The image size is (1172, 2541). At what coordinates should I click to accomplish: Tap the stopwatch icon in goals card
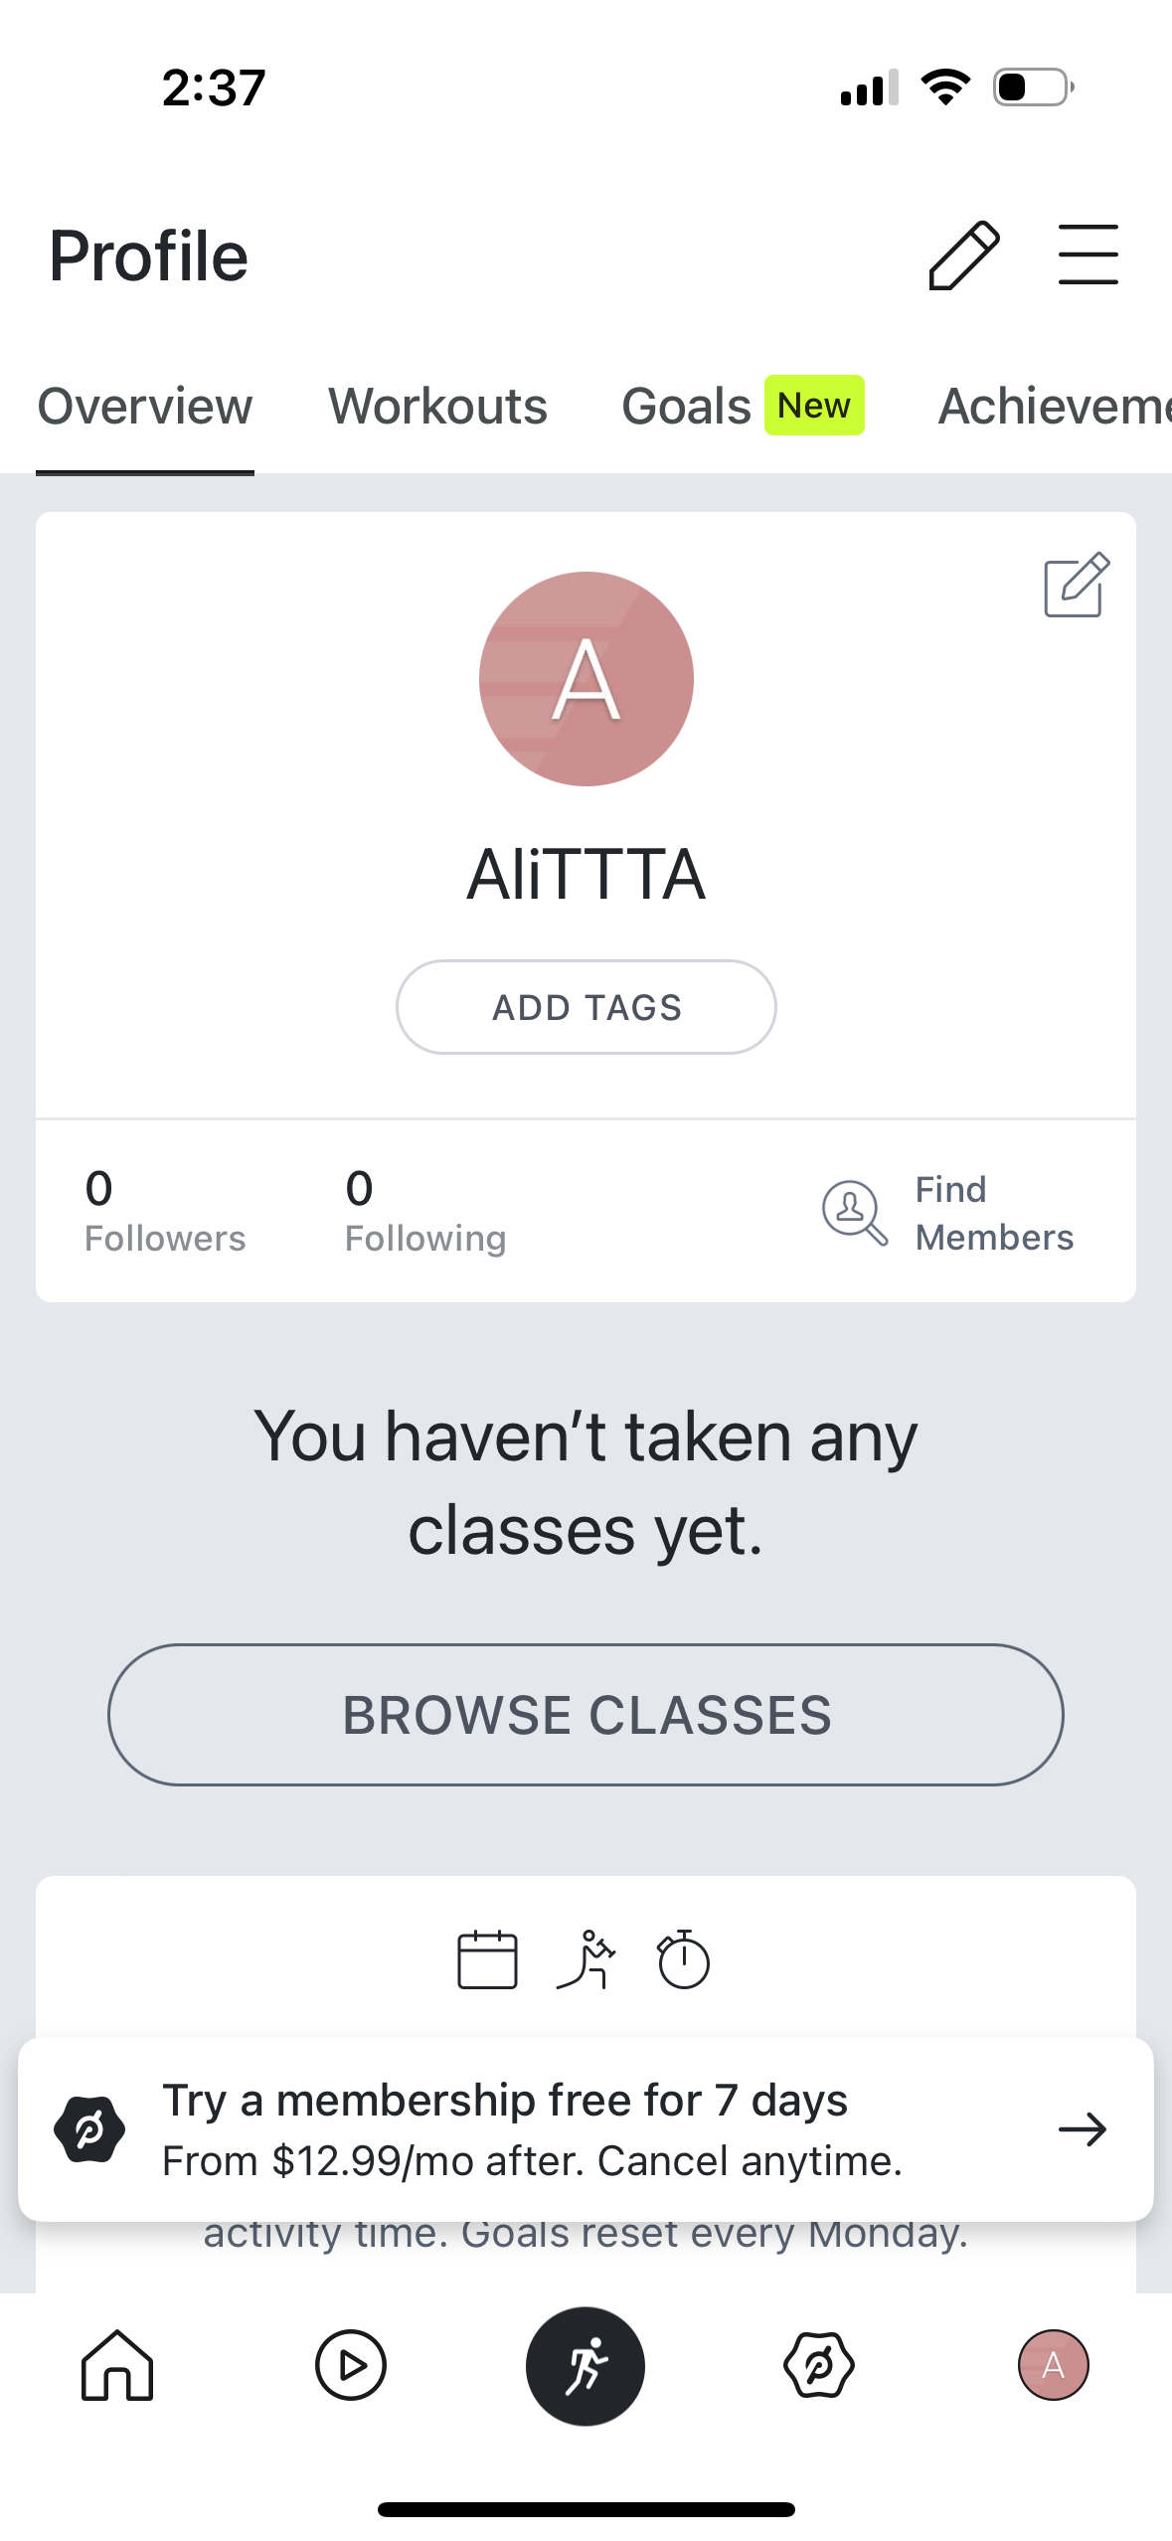[683, 1959]
